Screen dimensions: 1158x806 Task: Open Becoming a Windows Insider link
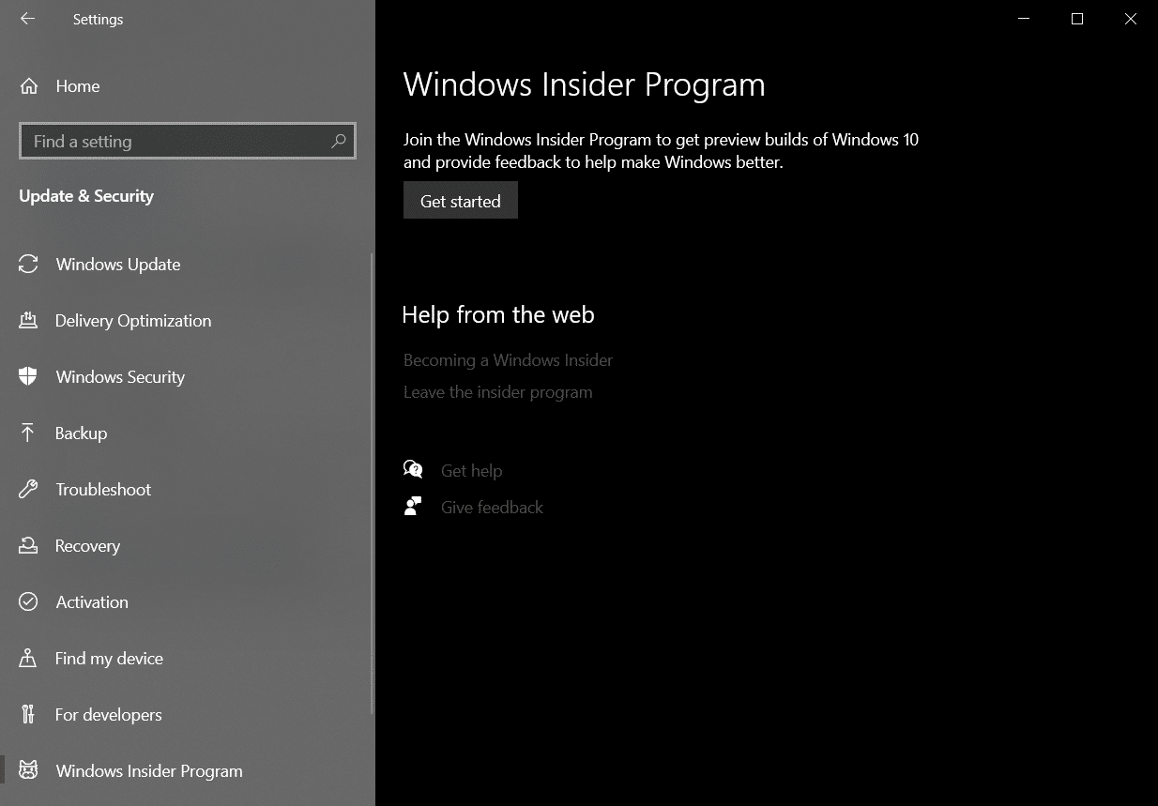508,360
